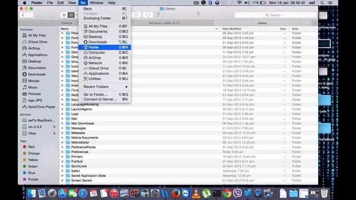Add a new Finder tab
356x200 pixels.
[315, 23]
